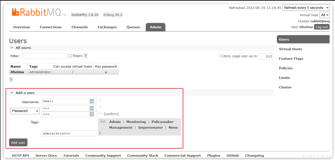Viewport: 335px width, 160px height.
Task: Open the Tutorials footer link
Action: (71, 156)
